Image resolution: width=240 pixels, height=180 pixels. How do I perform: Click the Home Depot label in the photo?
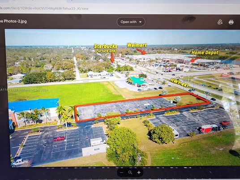[205, 53]
